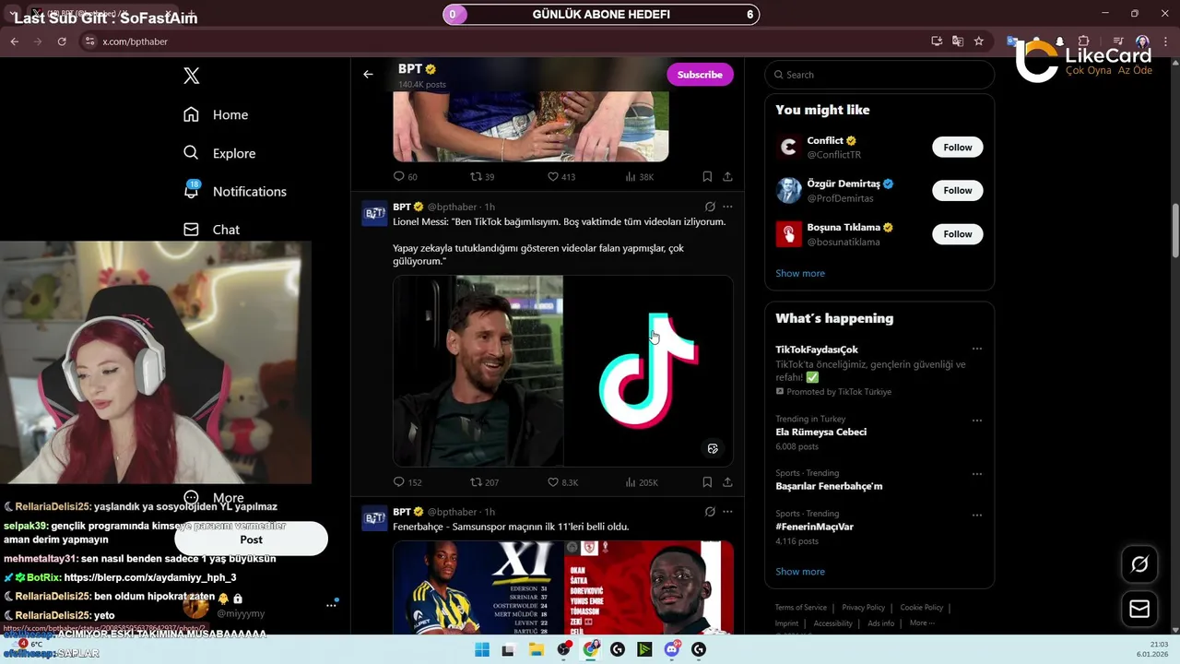Open BPT avatar on the Messi post
This screenshot has height=664, width=1180.
[374, 213]
